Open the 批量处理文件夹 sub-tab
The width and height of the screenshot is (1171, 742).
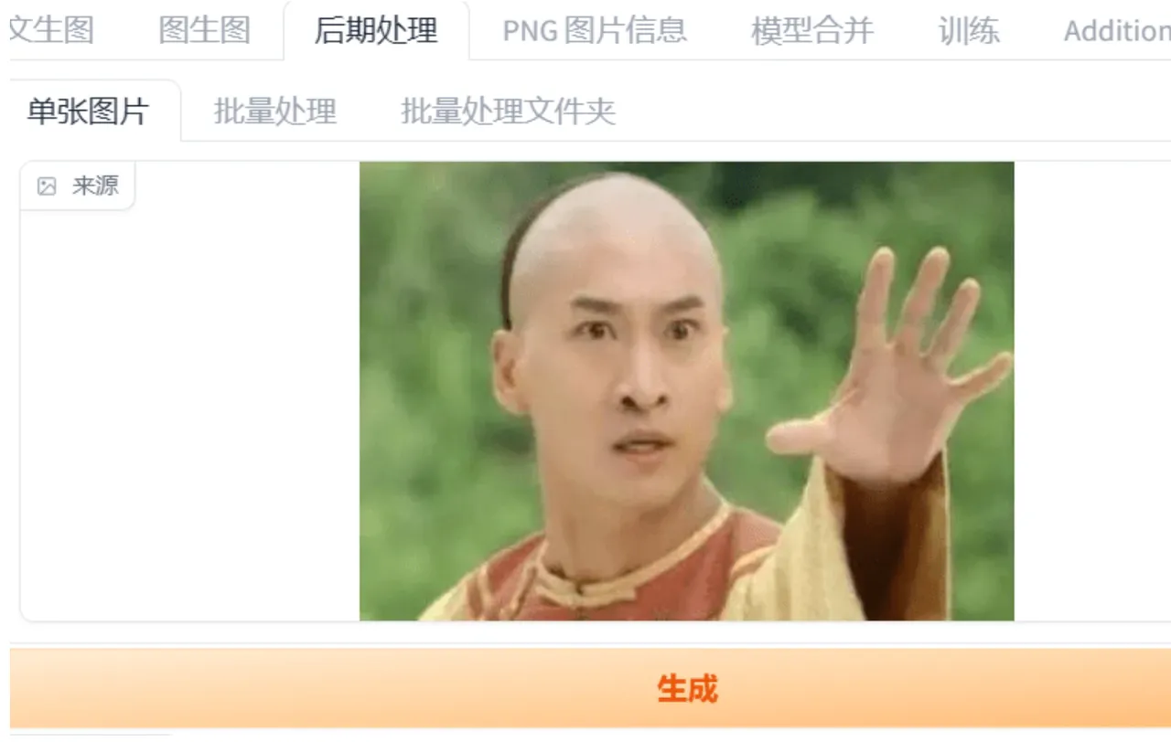(508, 111)
